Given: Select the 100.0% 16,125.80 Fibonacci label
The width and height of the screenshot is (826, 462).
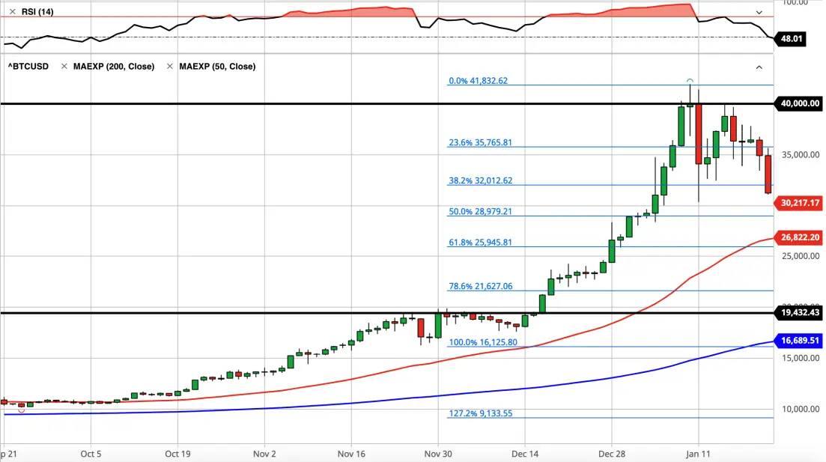Looking at the screenshot, I should [483, 342].
